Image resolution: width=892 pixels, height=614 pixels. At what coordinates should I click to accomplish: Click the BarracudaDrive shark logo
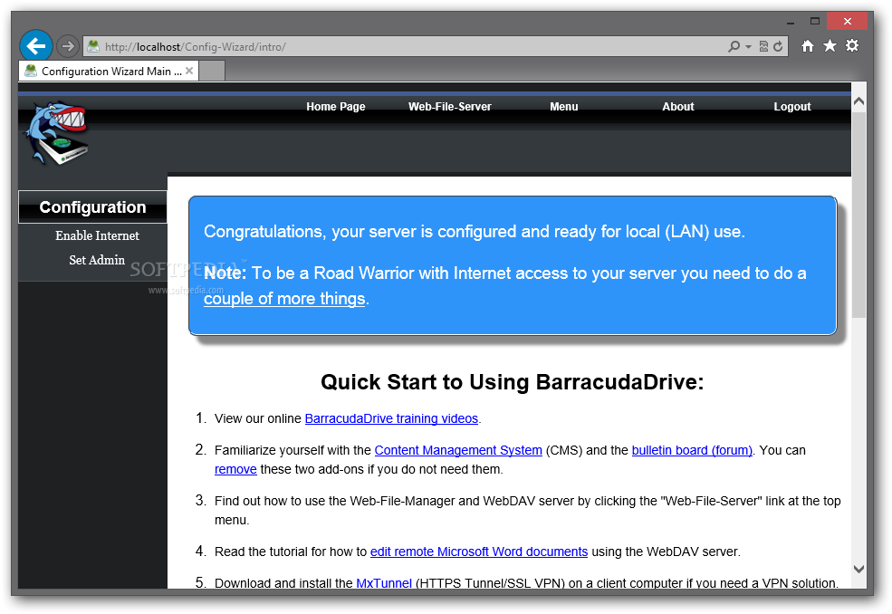tap(56, 134)
